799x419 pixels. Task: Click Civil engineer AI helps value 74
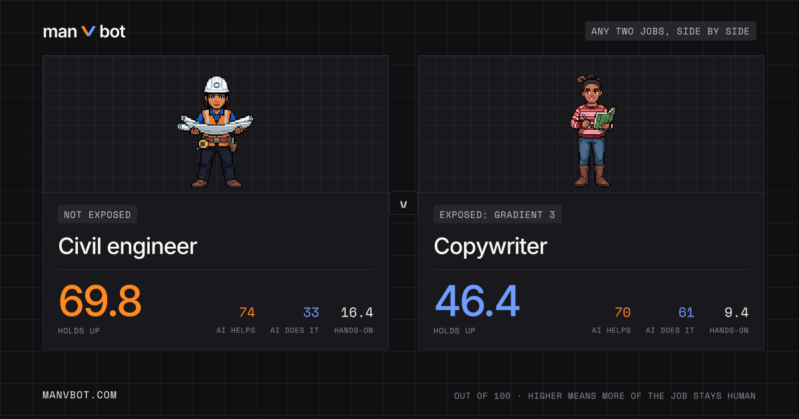coord(247,313)
